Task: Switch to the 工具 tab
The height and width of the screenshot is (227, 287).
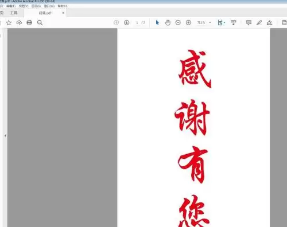Action: 14,13
